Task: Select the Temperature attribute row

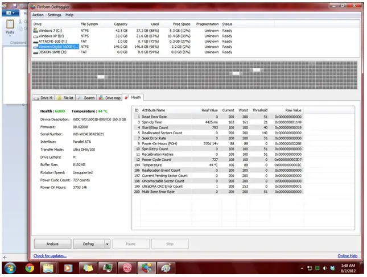Action: [218, 165]
